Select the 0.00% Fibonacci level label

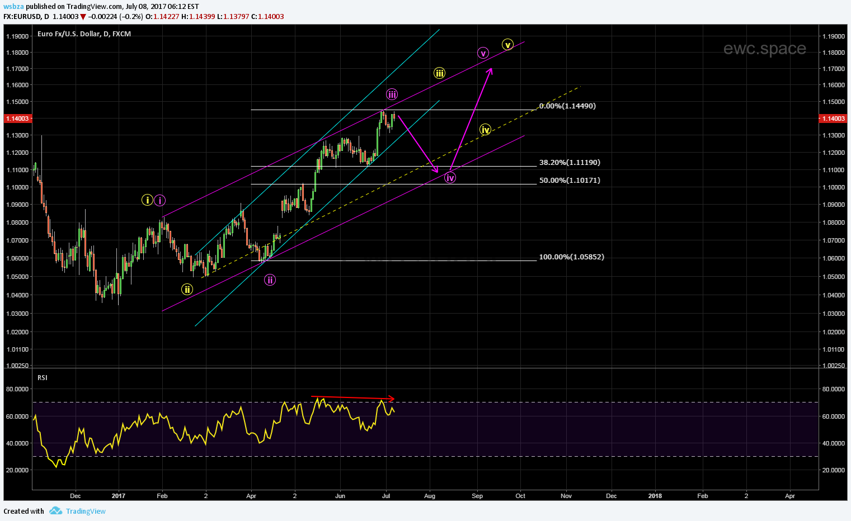567,106
